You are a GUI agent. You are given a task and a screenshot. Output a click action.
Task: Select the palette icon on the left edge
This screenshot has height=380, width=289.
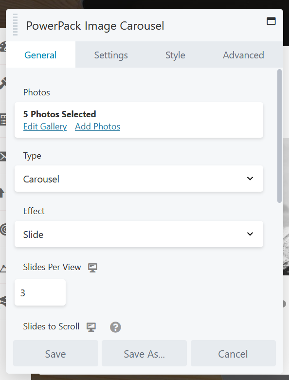pyautogui.click(x=3, y=47)
